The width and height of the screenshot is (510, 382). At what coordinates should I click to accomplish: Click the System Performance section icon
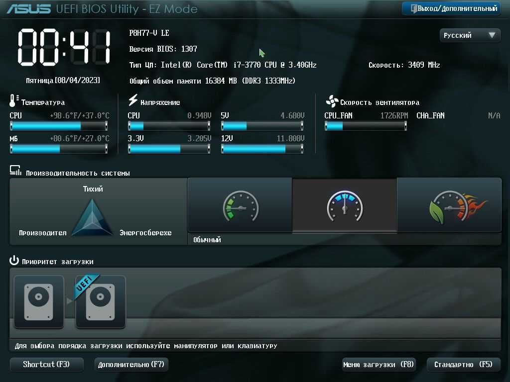[15, 171]
